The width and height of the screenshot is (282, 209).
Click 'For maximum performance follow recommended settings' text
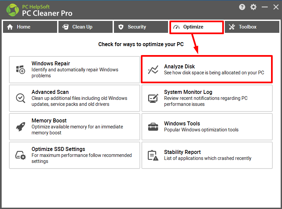tap(81, 158)
